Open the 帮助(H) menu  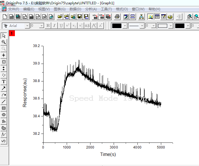pyautogui.click(x=154, y=9)
